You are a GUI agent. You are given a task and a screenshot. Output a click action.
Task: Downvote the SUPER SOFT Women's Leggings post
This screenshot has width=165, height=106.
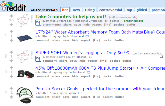(x=11, y=61)
